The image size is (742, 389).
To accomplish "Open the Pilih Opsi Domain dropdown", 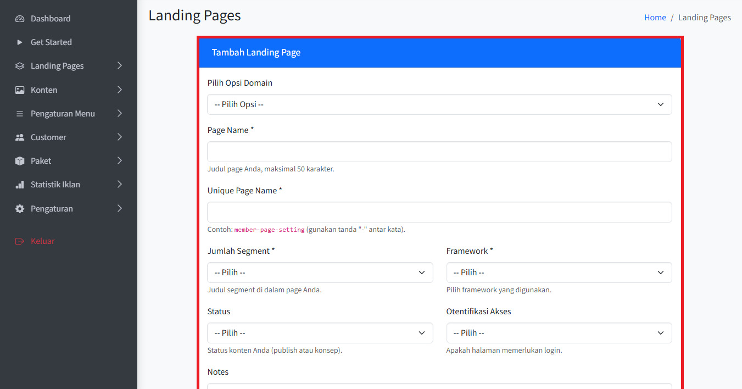I will pyautogui.click(x=439, y=104).
